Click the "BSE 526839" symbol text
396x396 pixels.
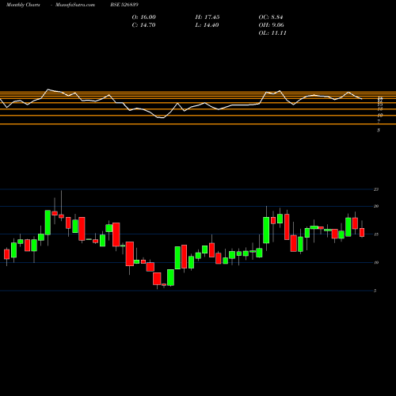(x=124, y=5)
